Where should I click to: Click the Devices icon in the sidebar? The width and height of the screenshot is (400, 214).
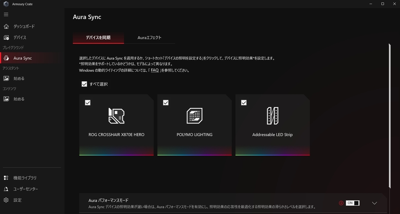coord(6,38)
